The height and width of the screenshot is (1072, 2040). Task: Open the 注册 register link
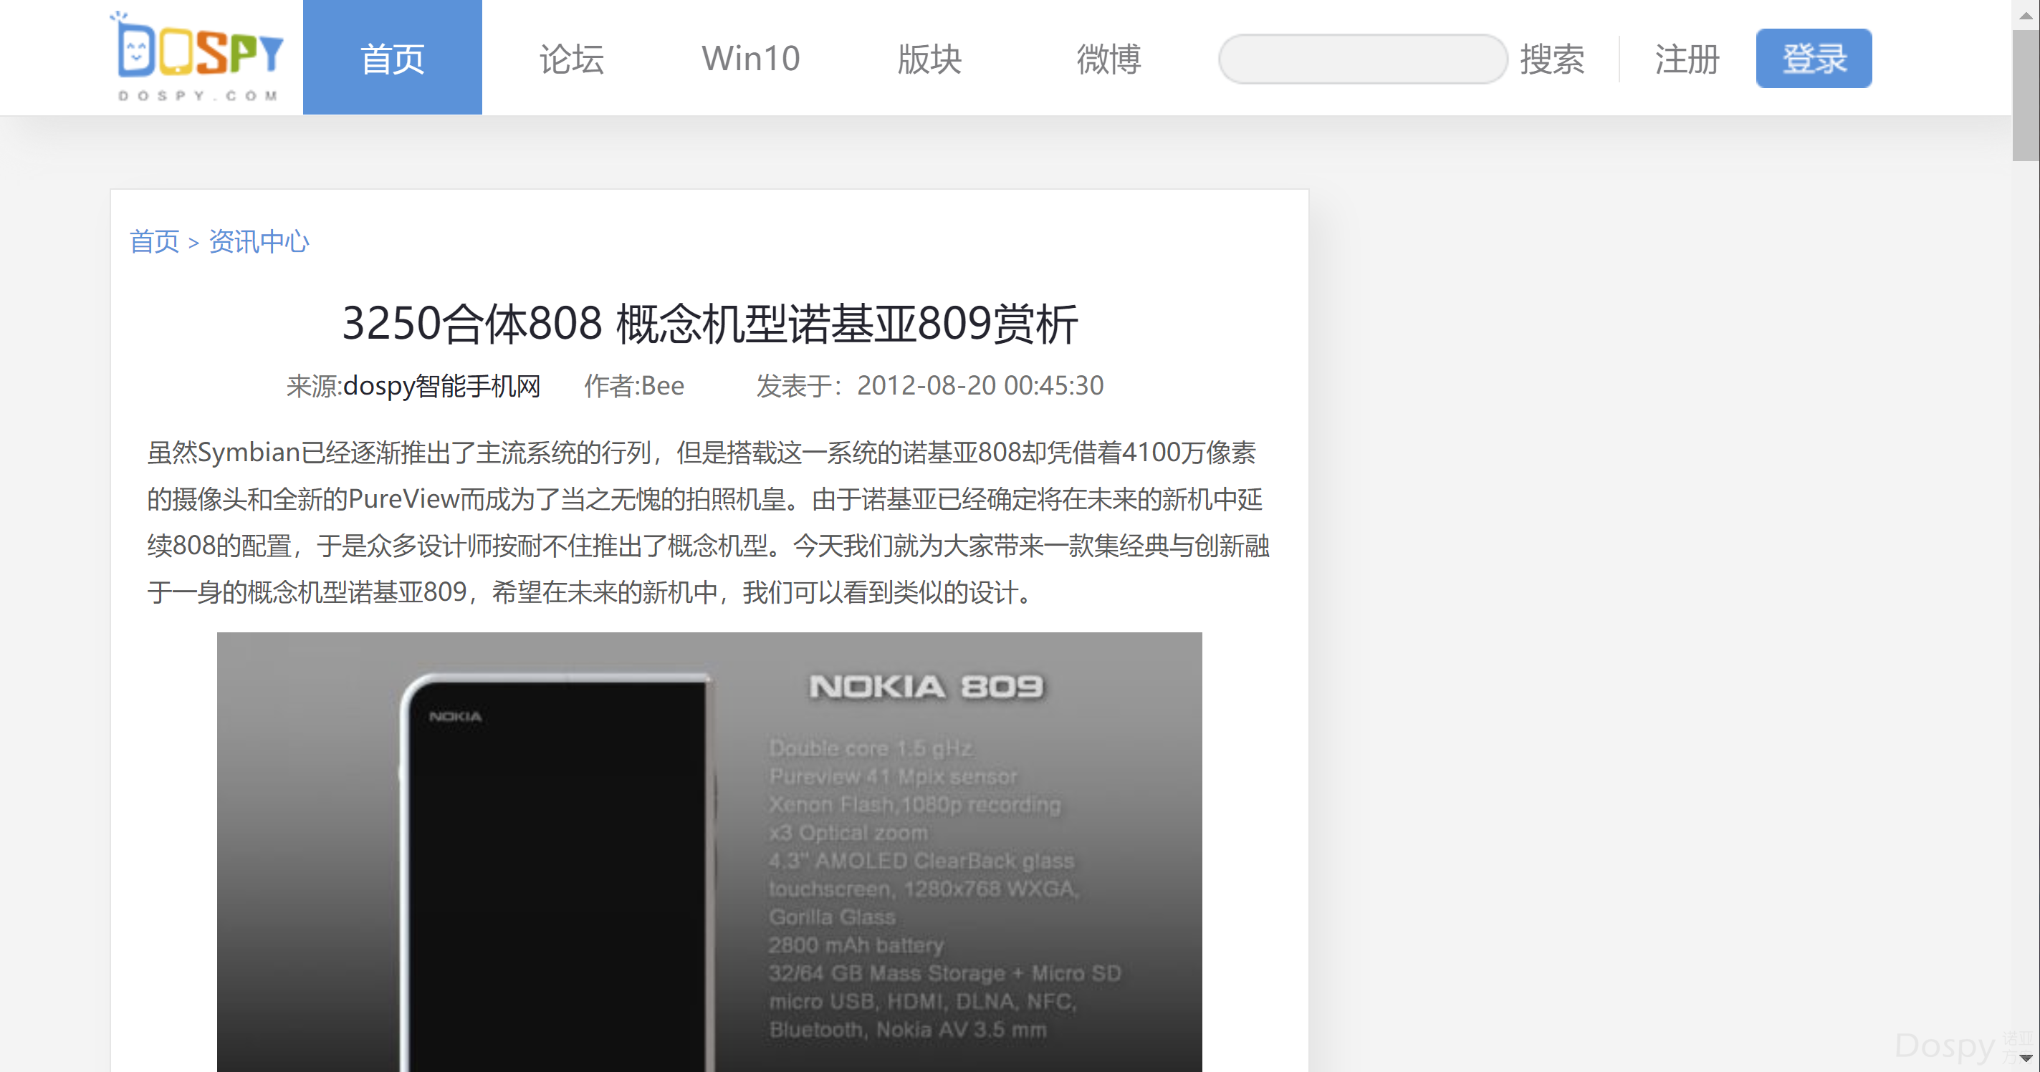click(x=1686, y=59)
